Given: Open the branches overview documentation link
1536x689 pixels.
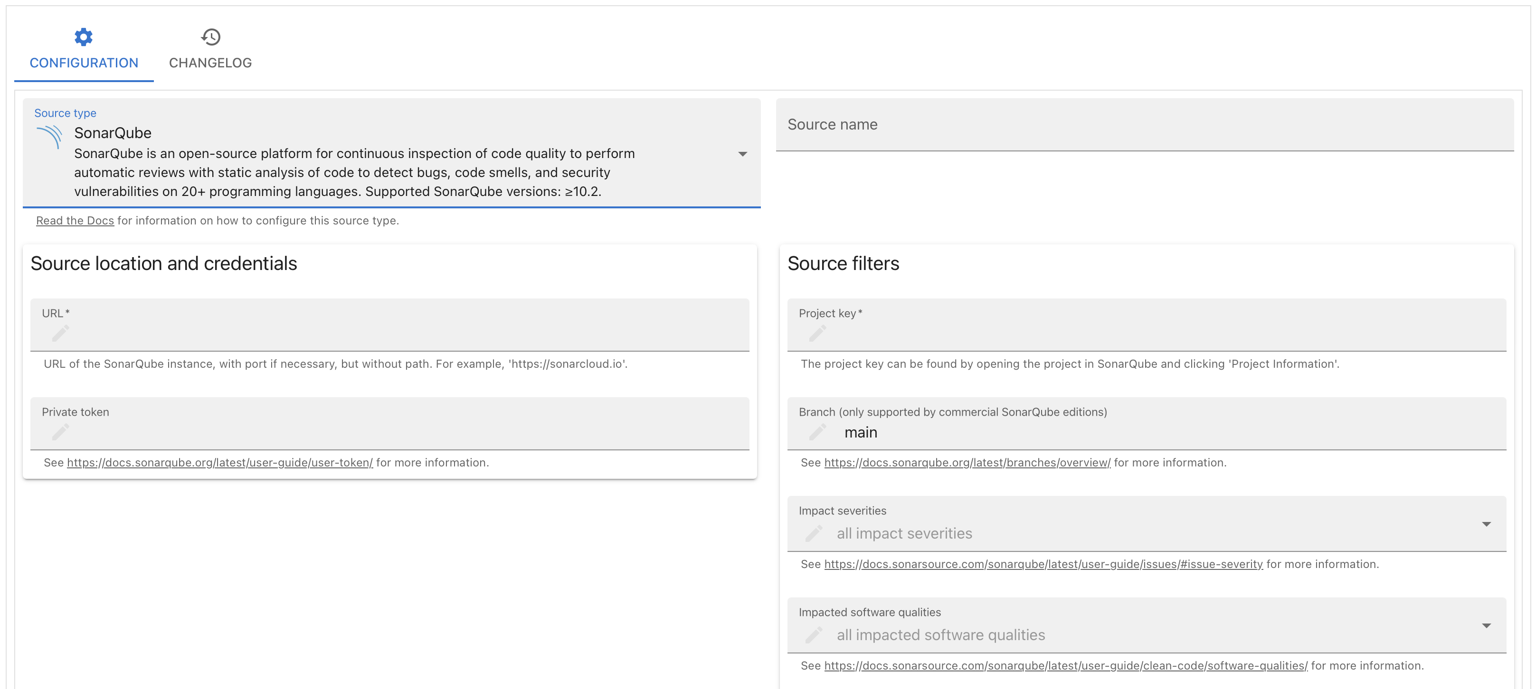Looking at the screenshot, I should tap(967, 463).
